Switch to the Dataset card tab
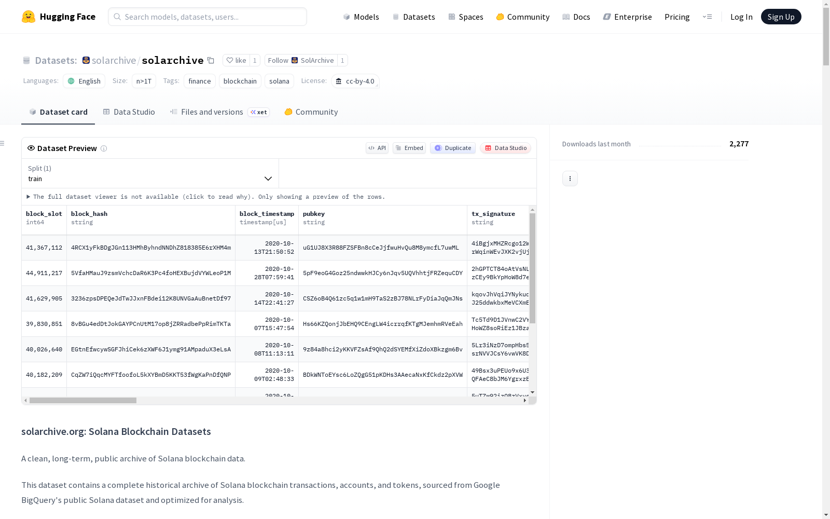This screenshot has width=830, height=519. [58, 112]
